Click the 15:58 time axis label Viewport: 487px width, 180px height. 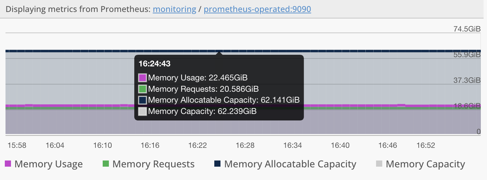(17, 145)
